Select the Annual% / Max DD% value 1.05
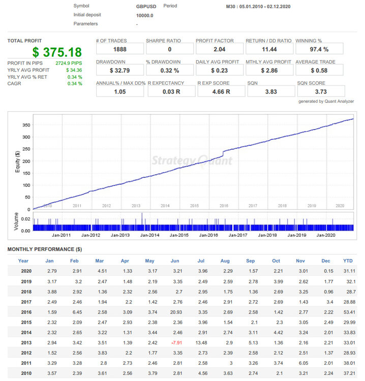Screen dimensions: 365x381 click(x=120, y=91)
